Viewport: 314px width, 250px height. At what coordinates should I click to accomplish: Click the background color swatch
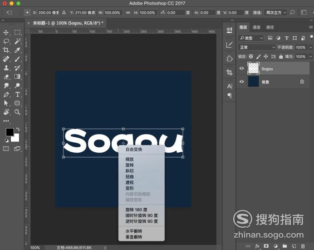tap(16, 139)
